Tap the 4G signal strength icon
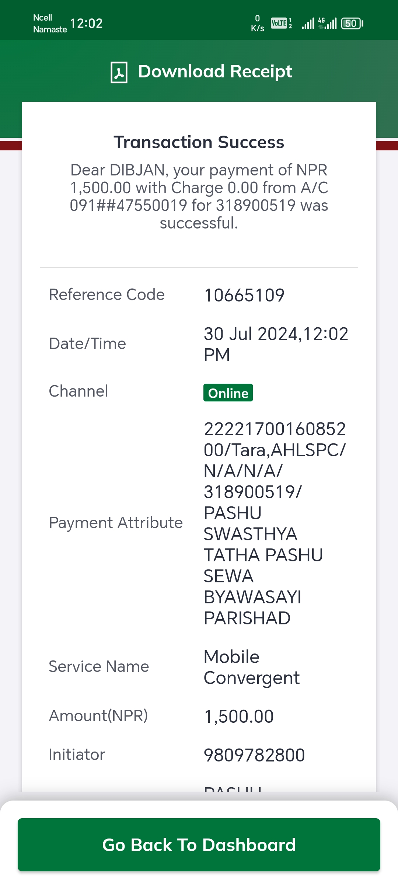 (327, 23)
